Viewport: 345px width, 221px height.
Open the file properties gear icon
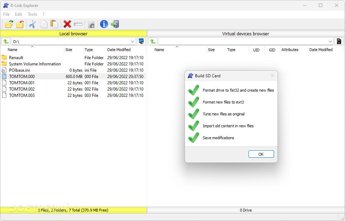[91, 24]
